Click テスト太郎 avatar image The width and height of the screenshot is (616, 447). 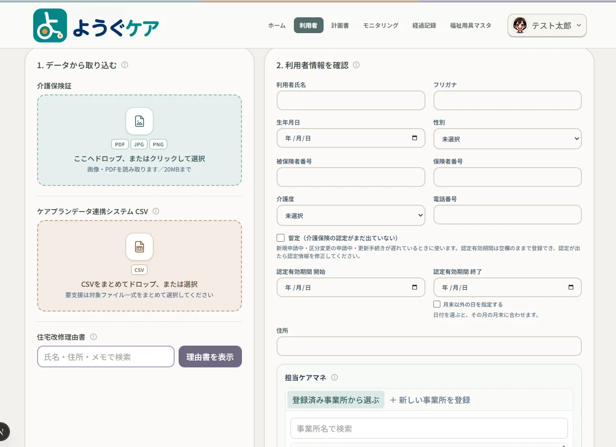[x=520, y=25]
